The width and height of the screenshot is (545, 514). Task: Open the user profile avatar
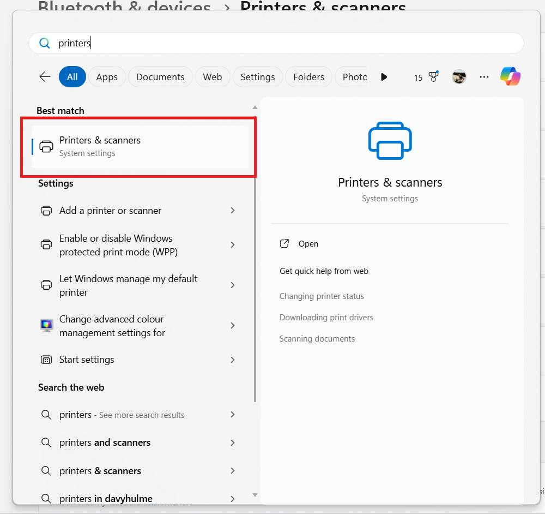[x=459, y=76]
